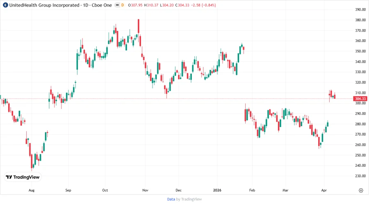Click the Sep label on time axis

coord(68,190)
